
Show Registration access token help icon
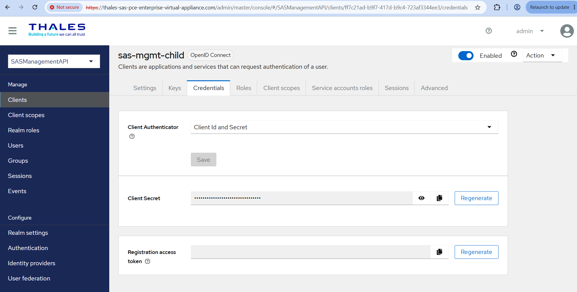click(148, 261)
